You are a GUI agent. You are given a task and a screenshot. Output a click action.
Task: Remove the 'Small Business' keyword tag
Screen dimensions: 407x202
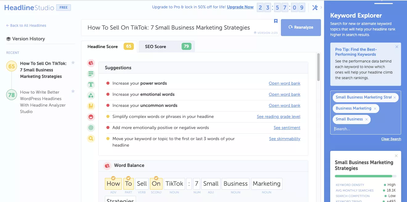(x=366, y=119)
